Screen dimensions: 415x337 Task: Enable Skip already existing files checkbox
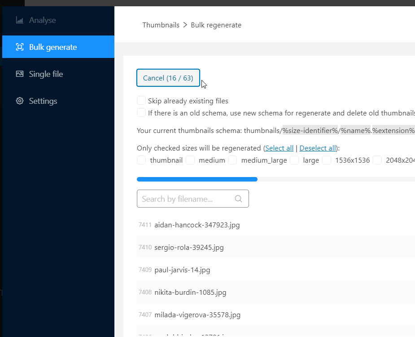click(141, 101)
